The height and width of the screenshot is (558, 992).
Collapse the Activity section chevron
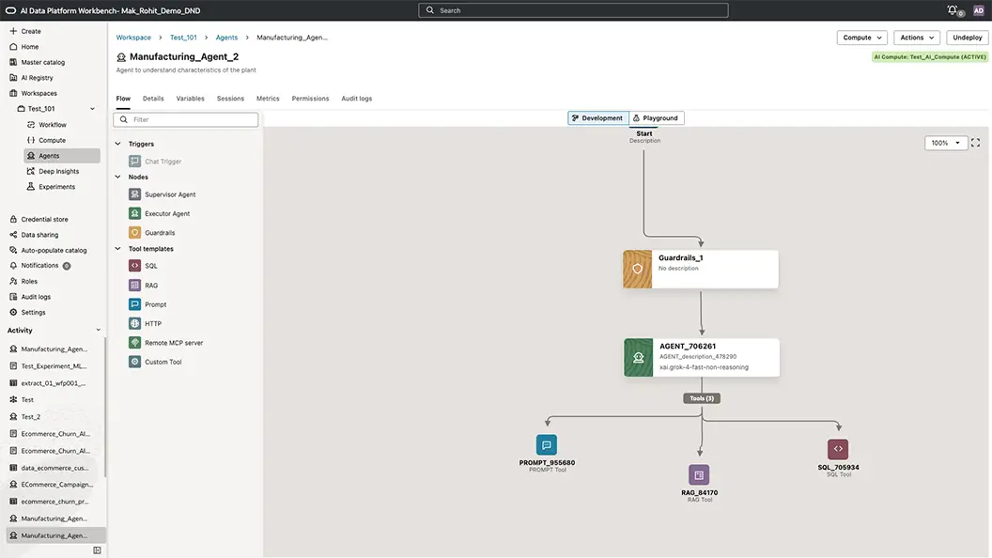point(98,331)
